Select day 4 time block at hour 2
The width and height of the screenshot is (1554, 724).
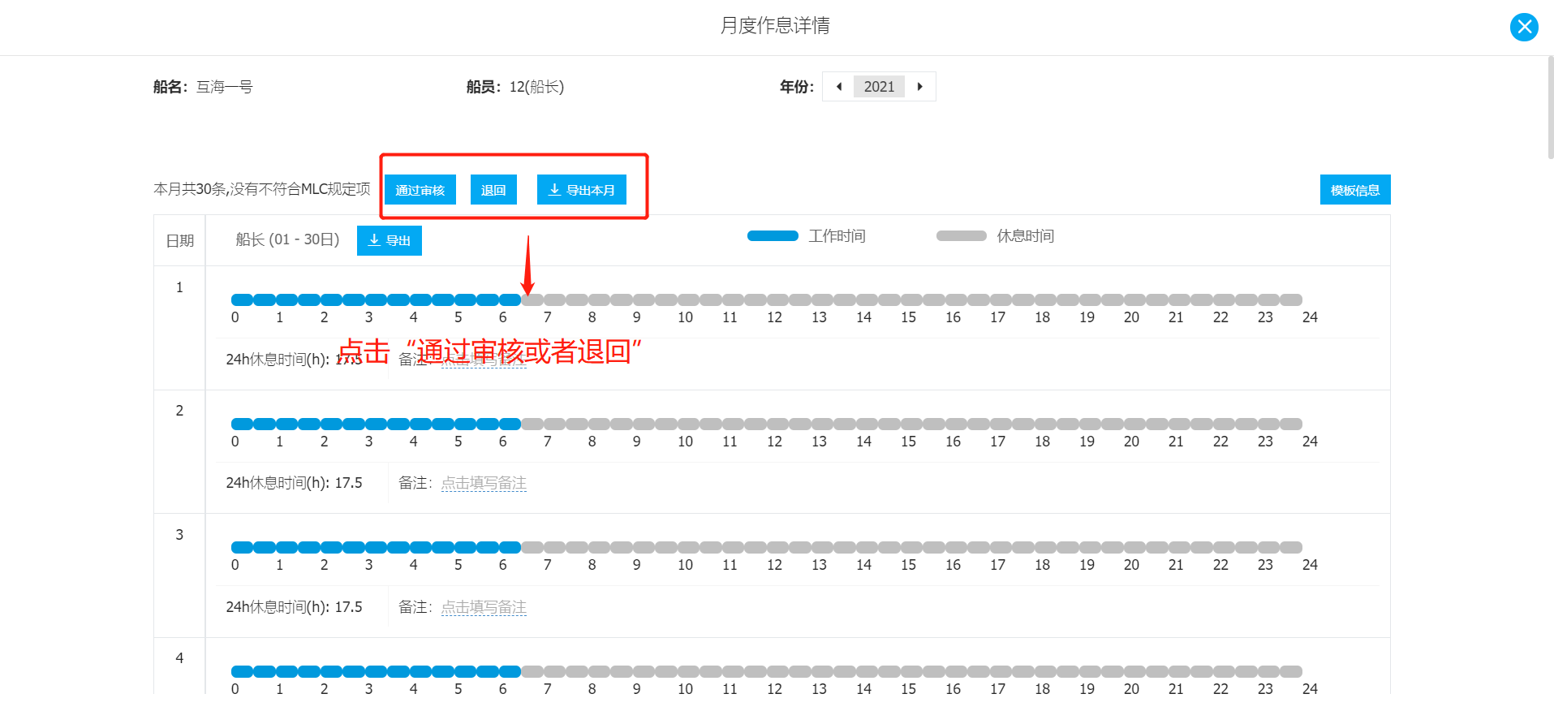pyautogui.click(x=331, y=672)
